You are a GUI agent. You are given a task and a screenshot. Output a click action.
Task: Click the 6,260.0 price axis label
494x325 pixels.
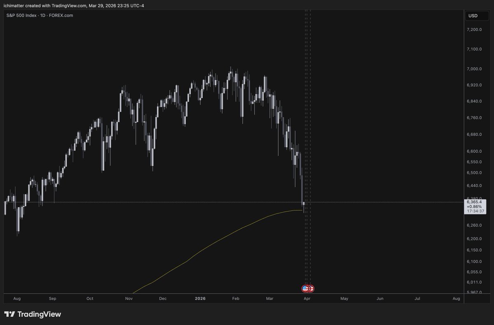(x=475, y=225)
